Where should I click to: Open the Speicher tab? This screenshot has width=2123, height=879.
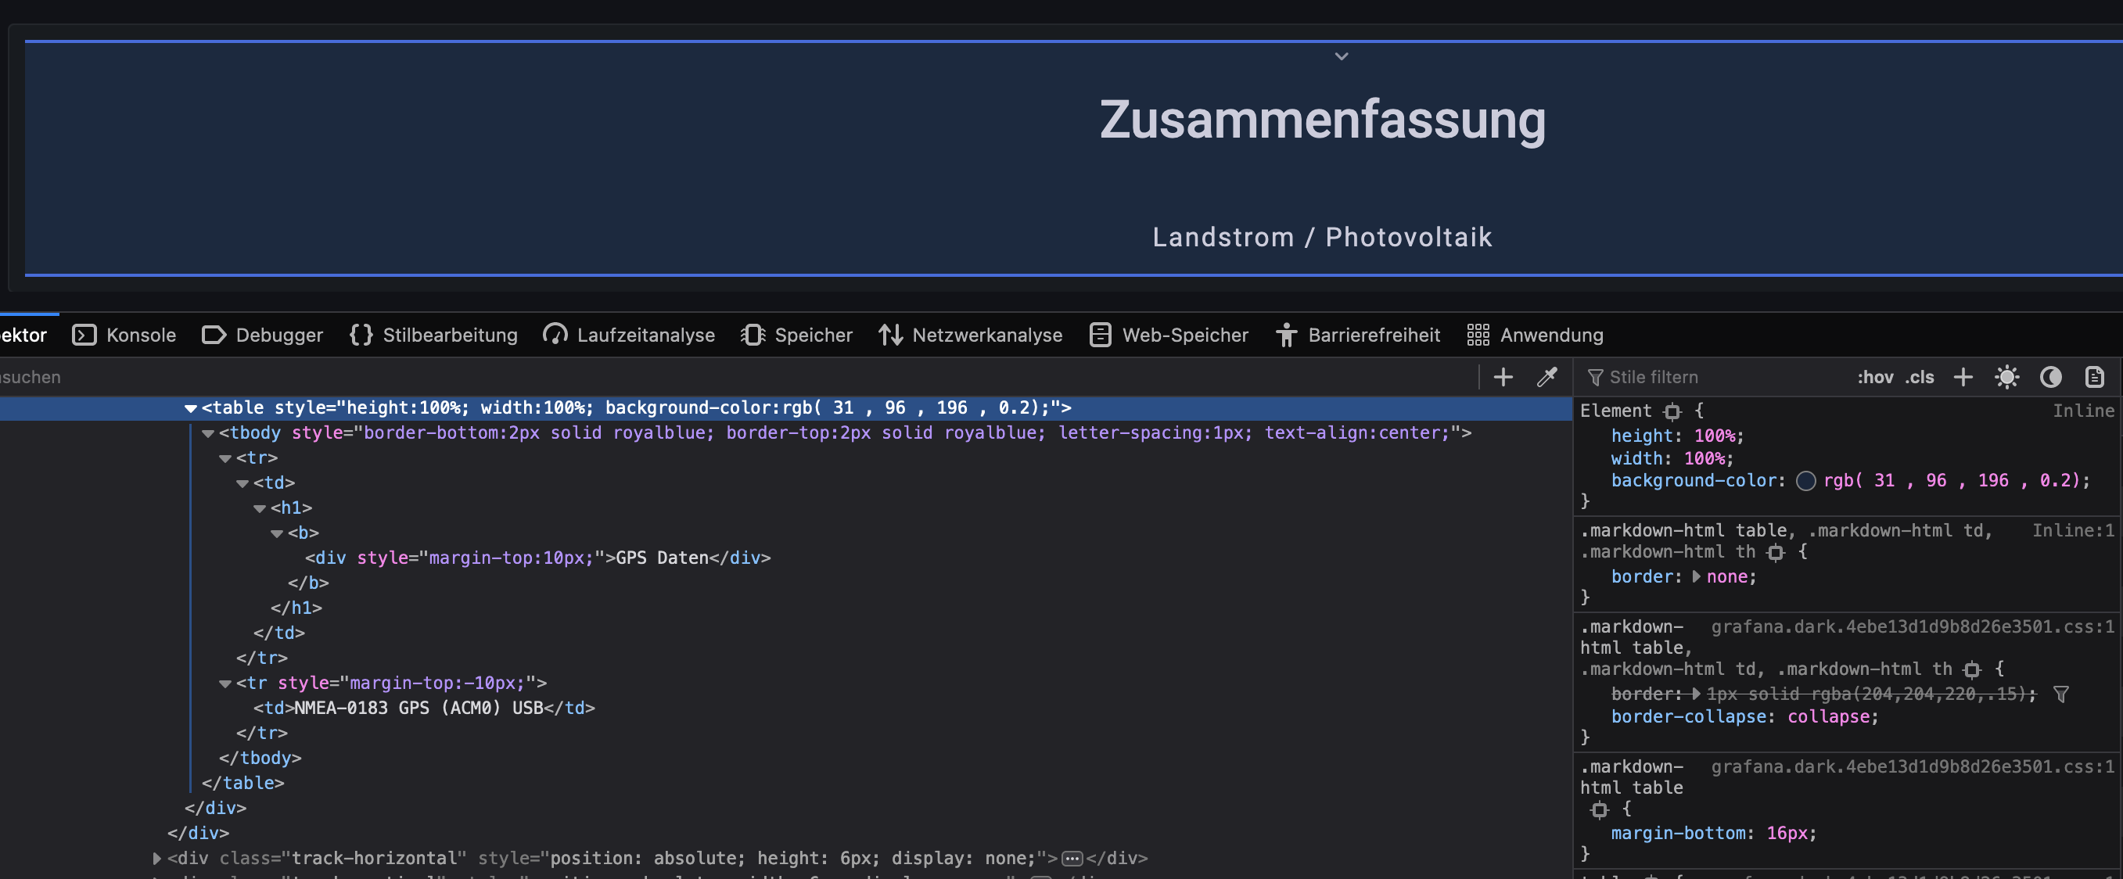point(797,335)
